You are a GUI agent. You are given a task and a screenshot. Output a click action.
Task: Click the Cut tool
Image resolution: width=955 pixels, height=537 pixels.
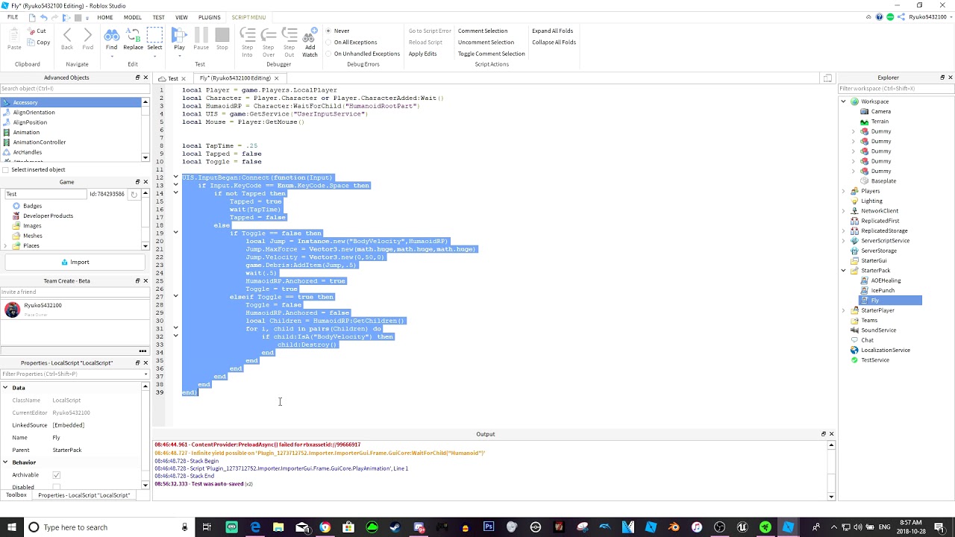(x=37, y=31)
